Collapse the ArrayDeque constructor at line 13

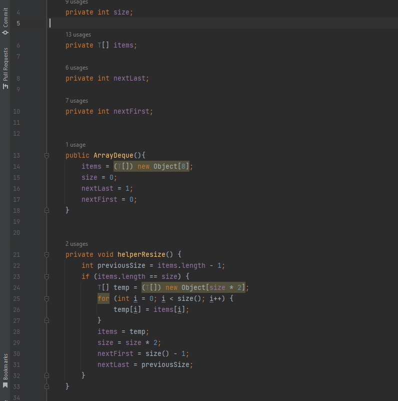[46, 156]
